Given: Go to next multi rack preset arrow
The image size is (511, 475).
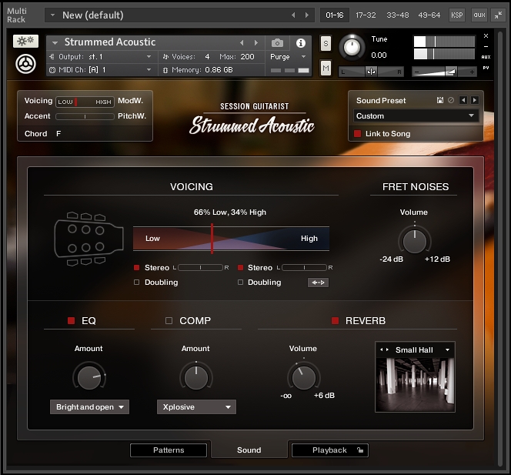Looking at the screenshot, I should [306, 15].
